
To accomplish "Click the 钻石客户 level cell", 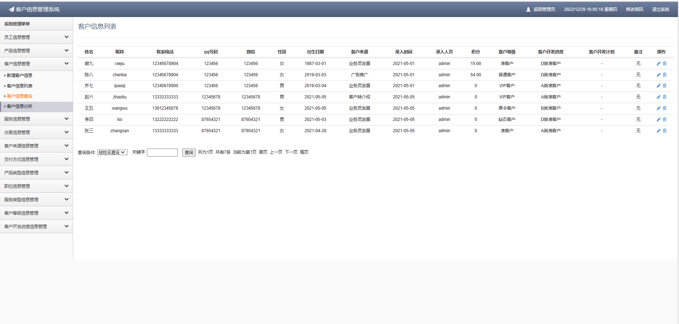I will tap(507, 120).
